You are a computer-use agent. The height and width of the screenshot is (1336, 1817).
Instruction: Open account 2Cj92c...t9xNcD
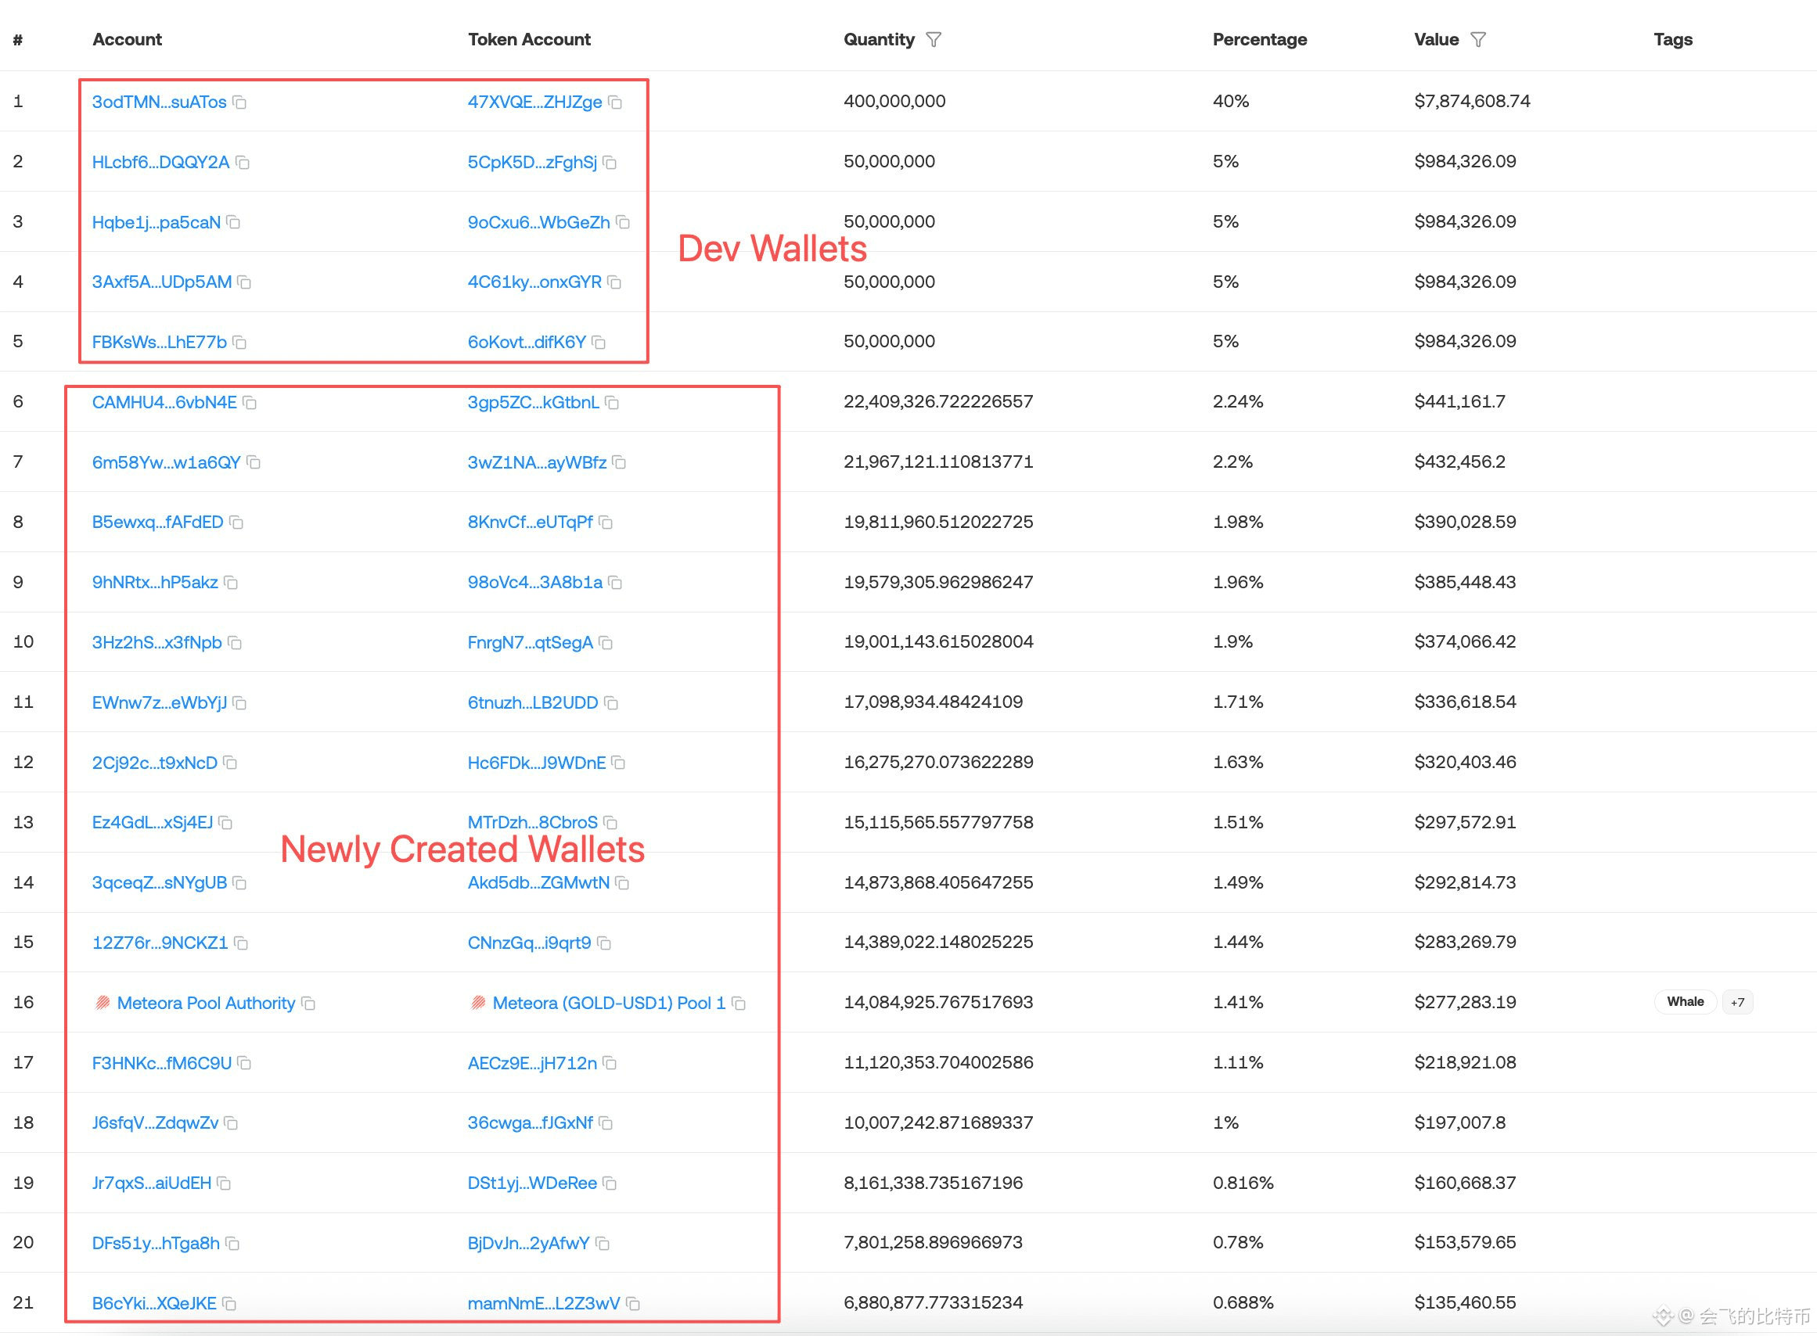click(x=154, y=763)
